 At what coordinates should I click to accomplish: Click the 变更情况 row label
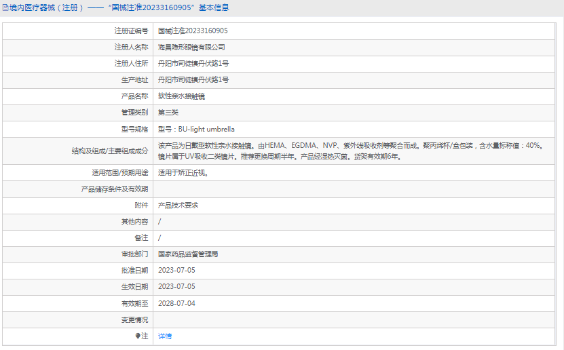(x=134, y=319)
